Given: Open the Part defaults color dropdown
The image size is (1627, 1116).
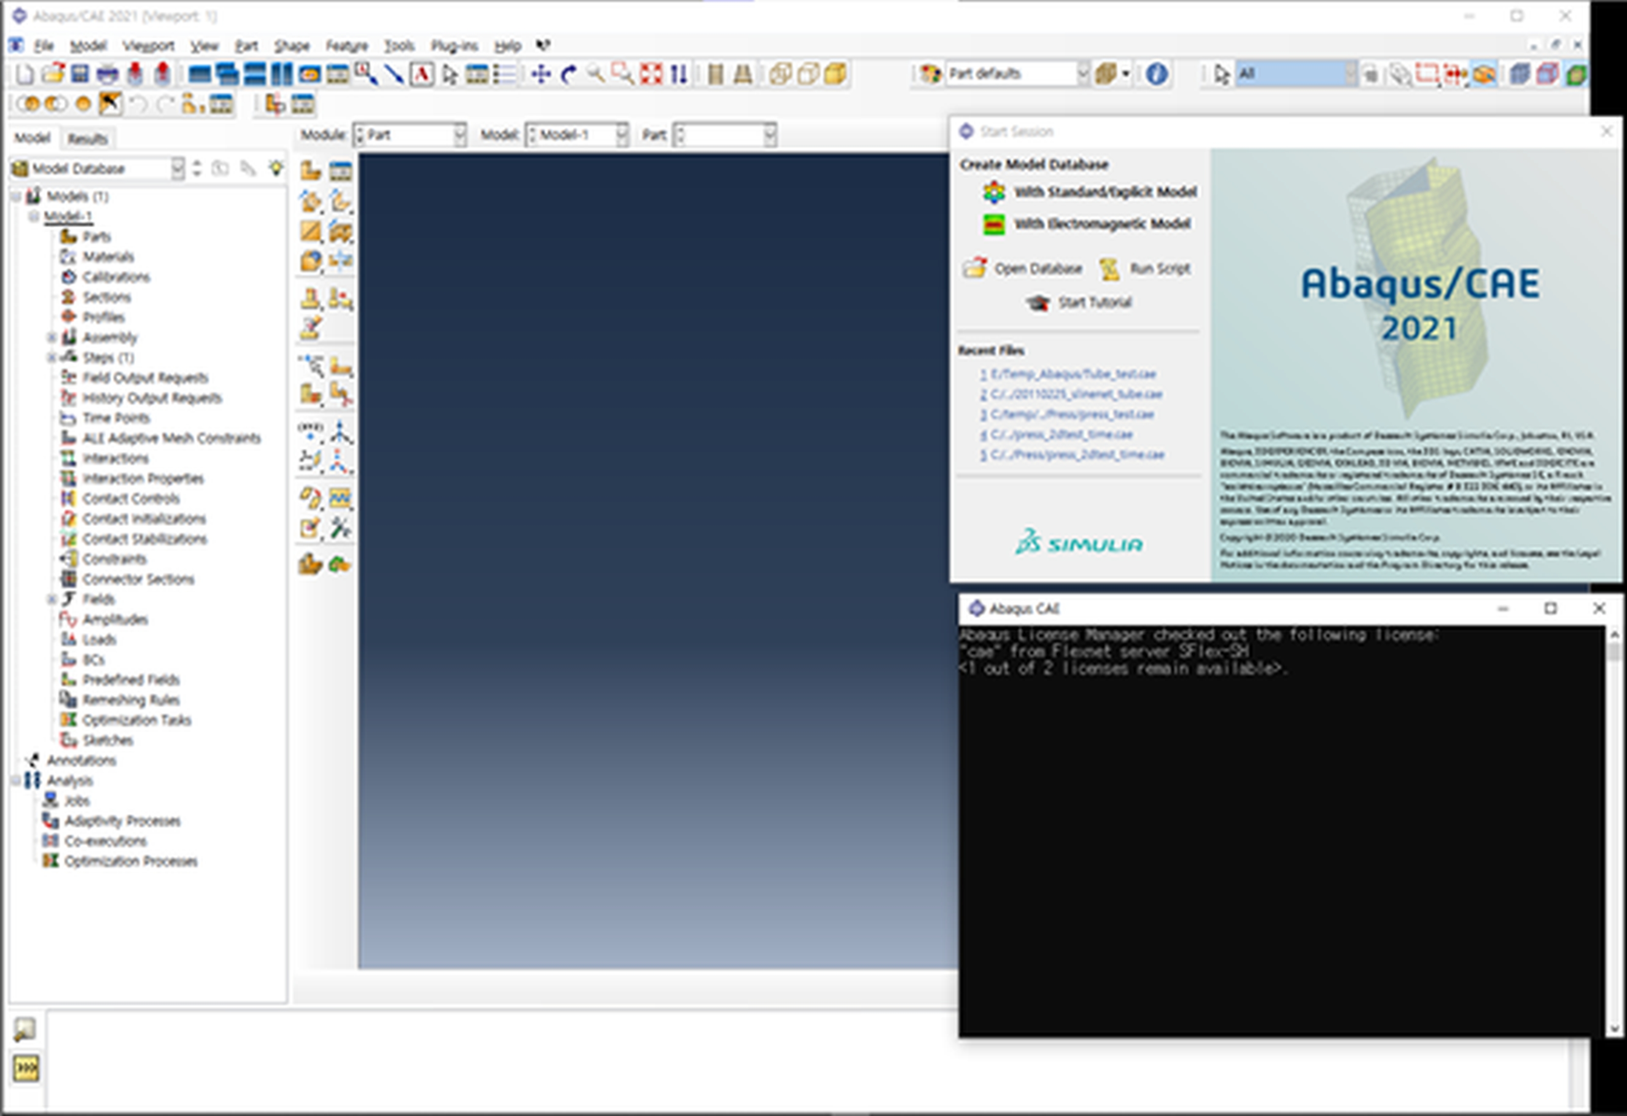Looking at the screenshot, I should tap(1018, 74).
